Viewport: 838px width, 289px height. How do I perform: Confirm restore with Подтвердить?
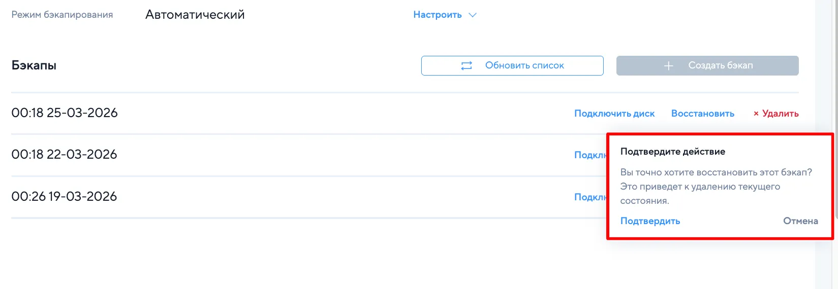click(x=650, y=221)
